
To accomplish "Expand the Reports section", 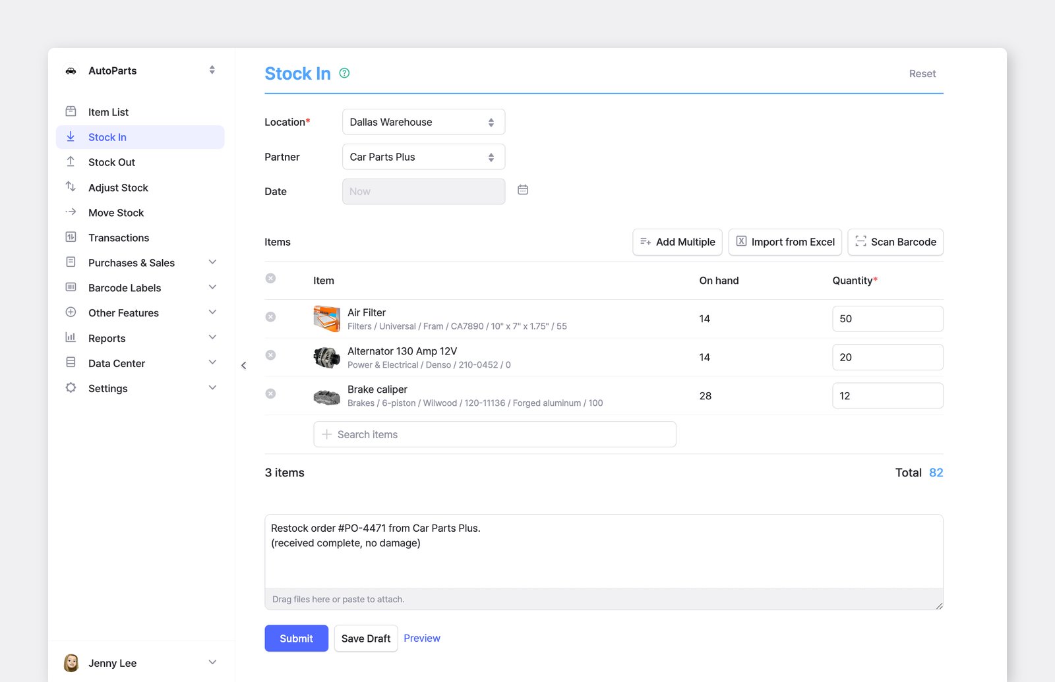I will [x=140, y=338].
